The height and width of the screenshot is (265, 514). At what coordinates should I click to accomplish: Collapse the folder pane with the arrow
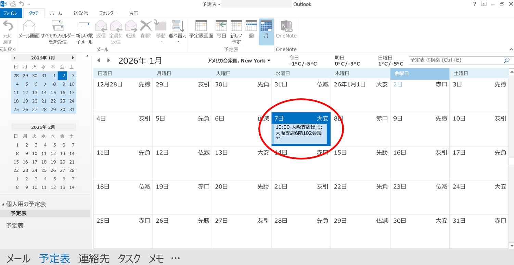pos(87,56)
